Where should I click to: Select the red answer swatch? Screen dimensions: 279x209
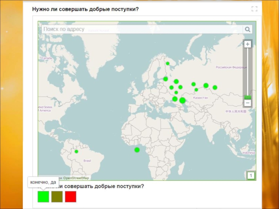70,197
